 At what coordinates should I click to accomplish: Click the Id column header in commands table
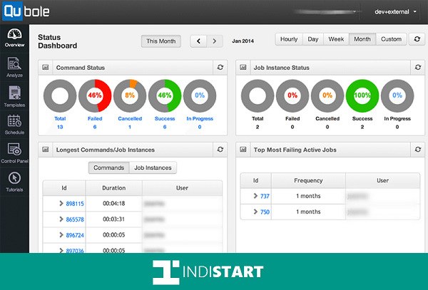[x=64, y=188]
